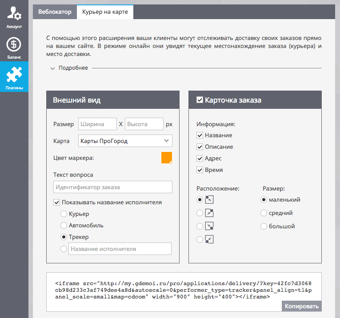Switch to the Веблокатор tab
The image size is (340, 318).
tap(55, 12)
